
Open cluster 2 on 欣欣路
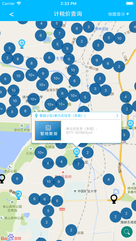[71, 230]
